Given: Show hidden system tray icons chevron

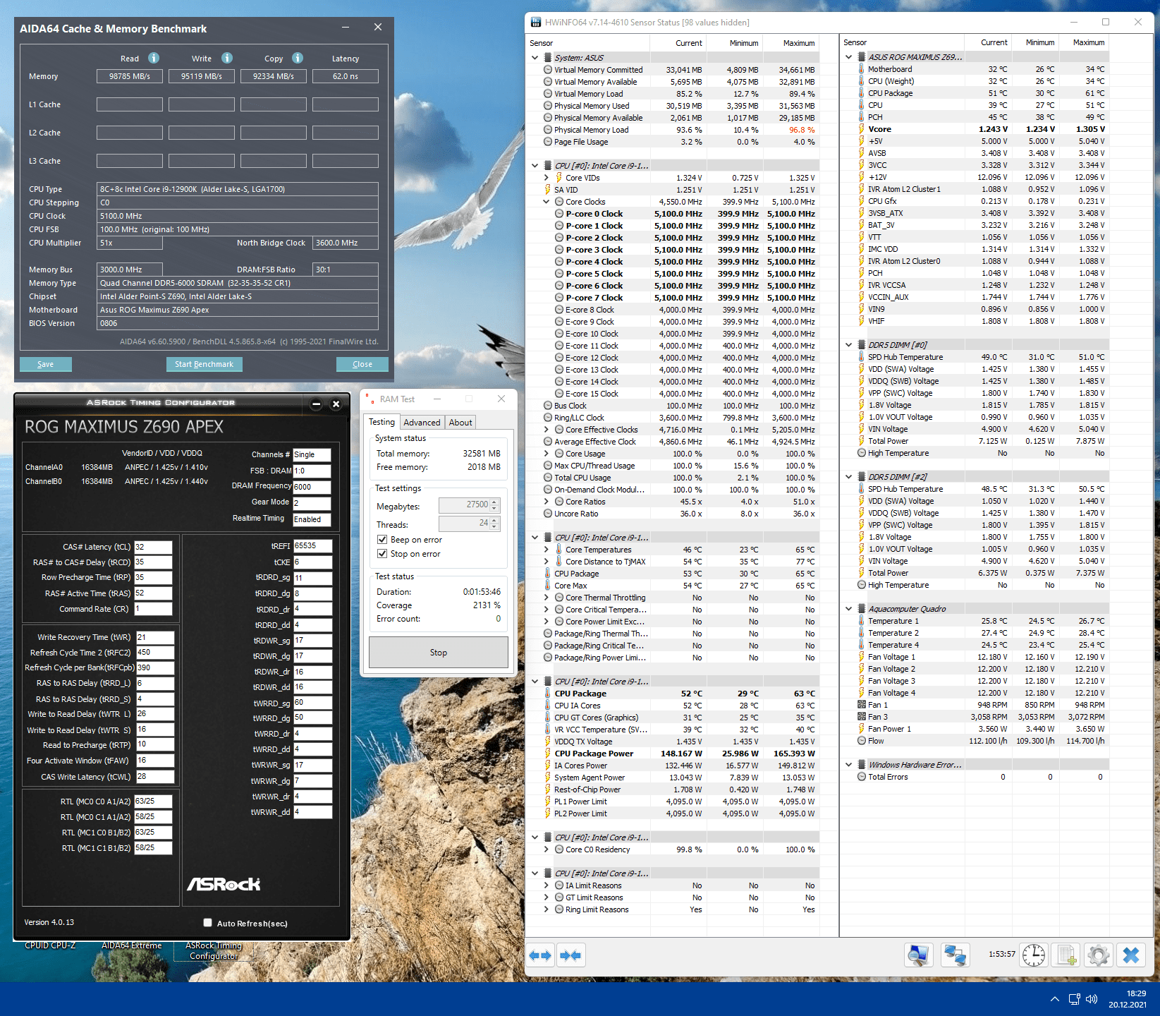Looking at the screenshot, I should 1055,999.
